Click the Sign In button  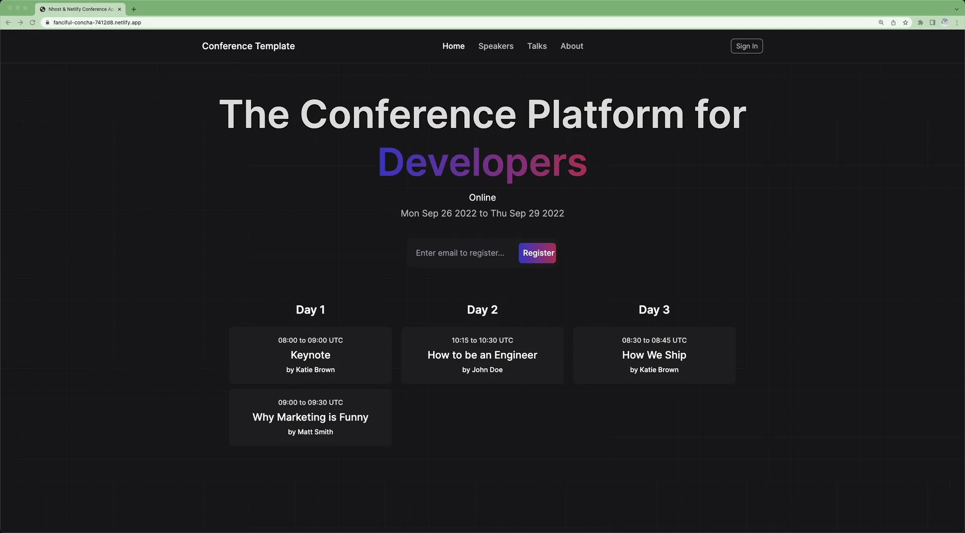(746, 46)
